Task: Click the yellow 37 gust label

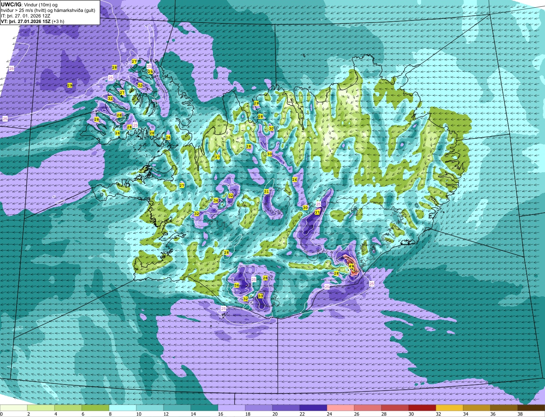Action: 317,212
